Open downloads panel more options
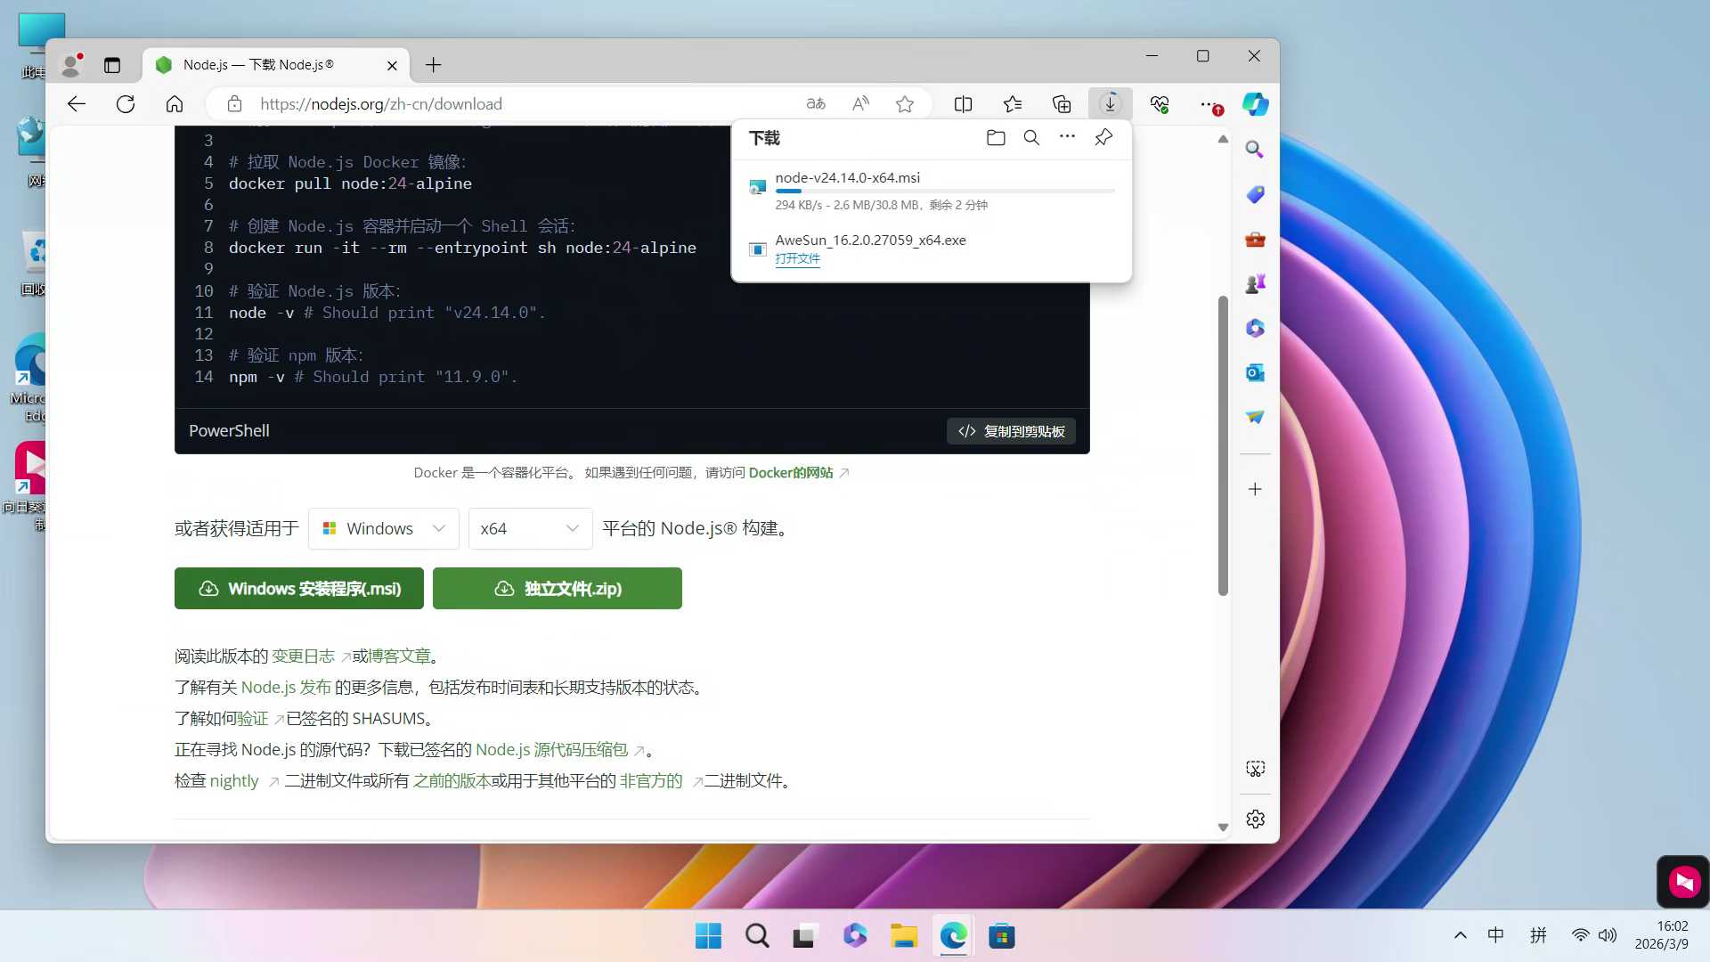1710x962 pixels. tap(1067, 137)
